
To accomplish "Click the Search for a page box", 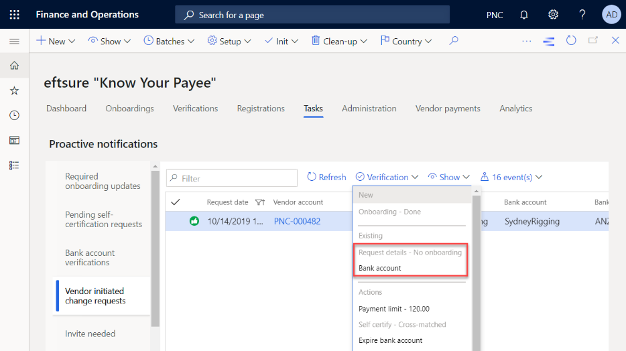I will click(x=312, y=15).
